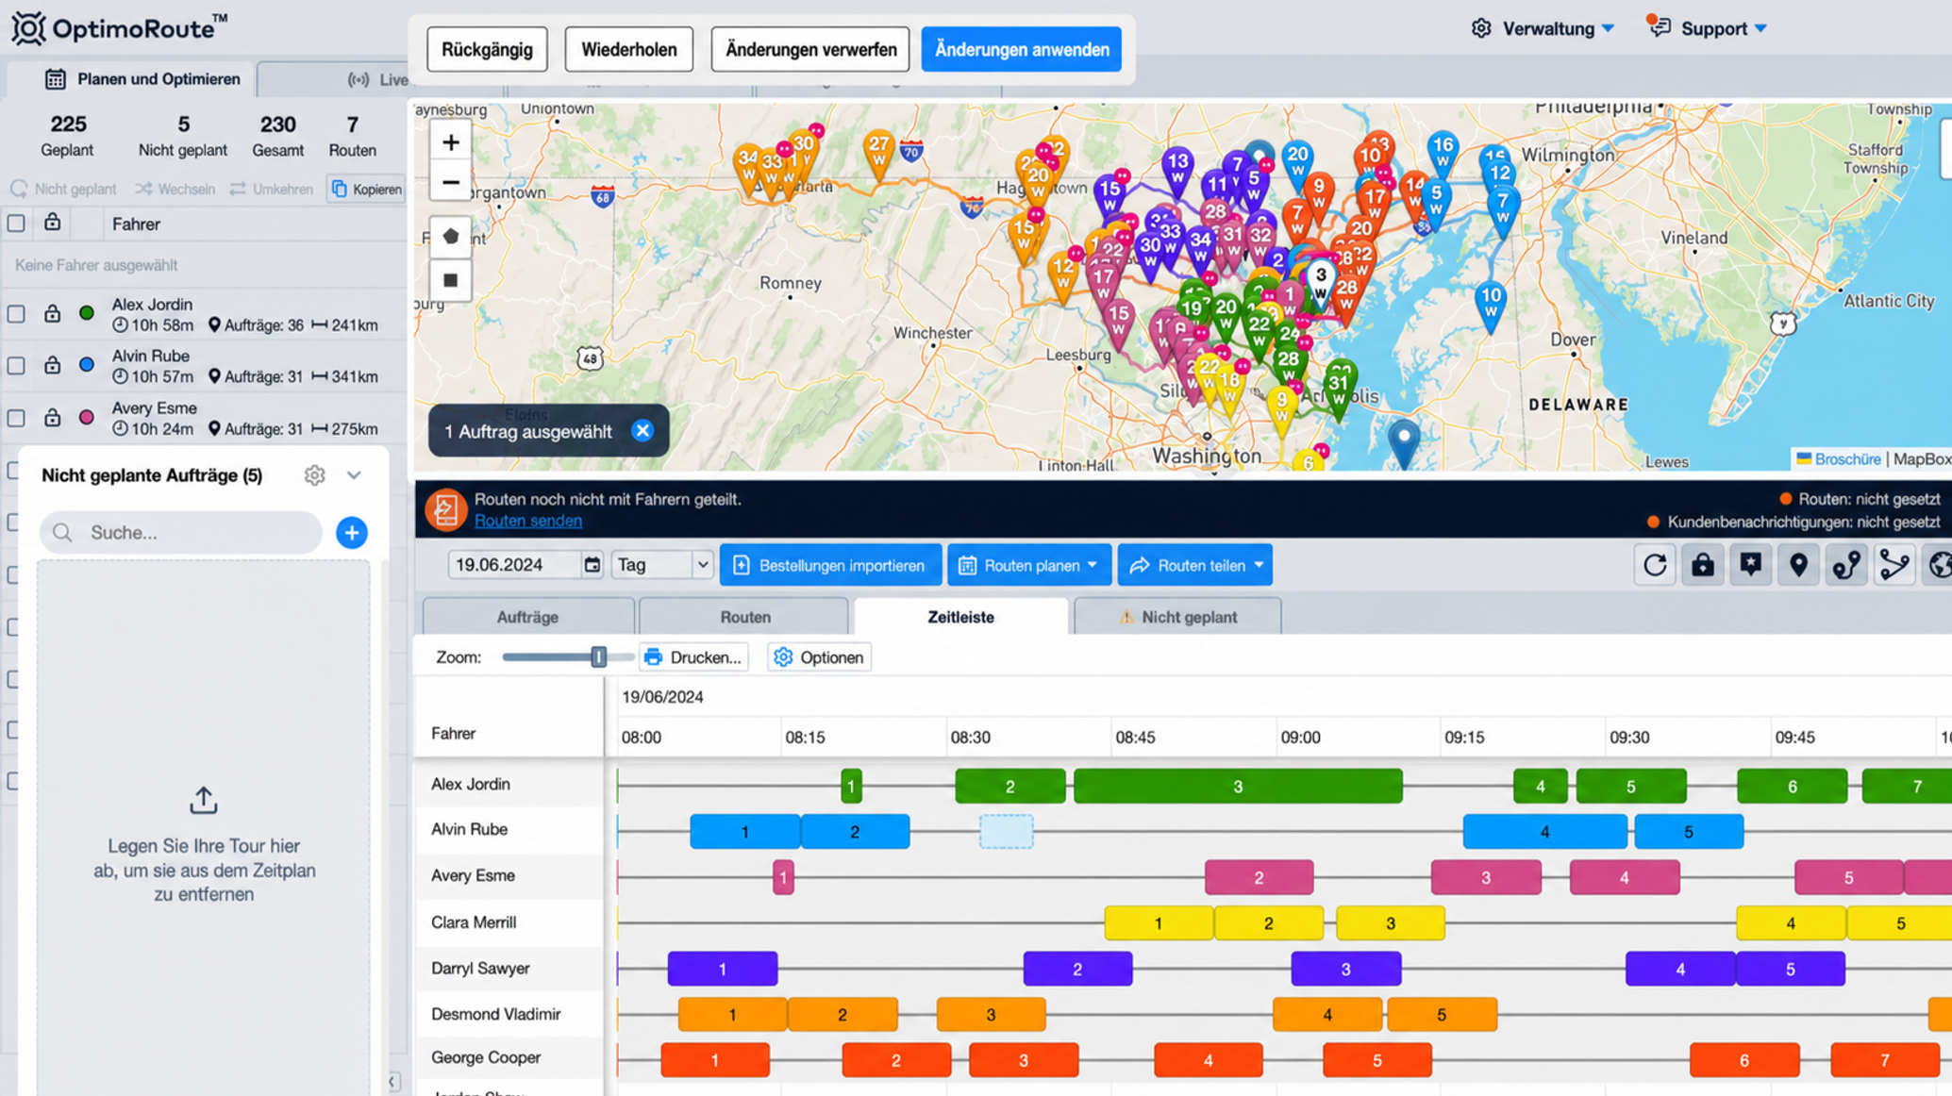Click Änderungen verwerfen button
Image resolution: width=1952 pixels, height=1096 pixels.
810,49
